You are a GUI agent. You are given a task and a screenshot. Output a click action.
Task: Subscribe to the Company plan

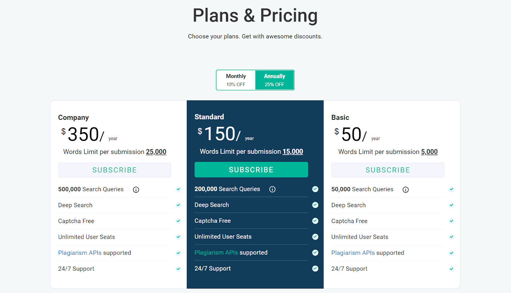click(x=115, y=170)
